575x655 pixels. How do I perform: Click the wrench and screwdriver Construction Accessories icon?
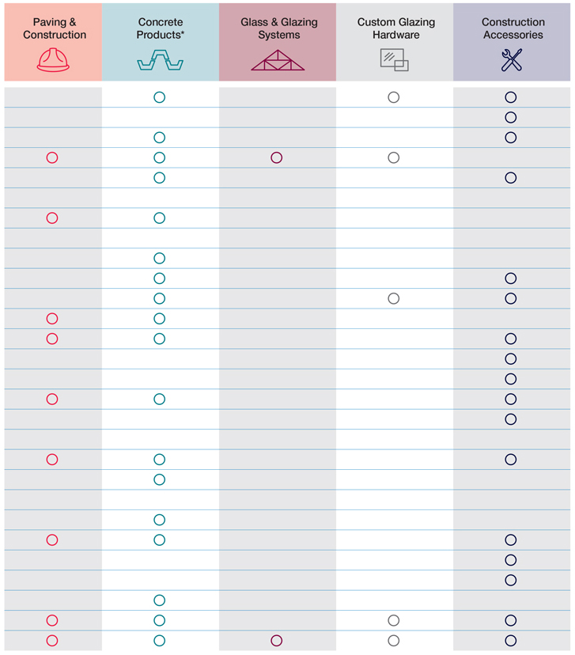(512, 60)
